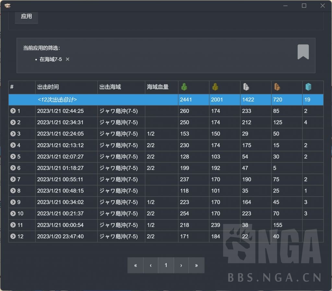
Task: Click the brown bauxite resource column icon
Action: pos(277,87)
